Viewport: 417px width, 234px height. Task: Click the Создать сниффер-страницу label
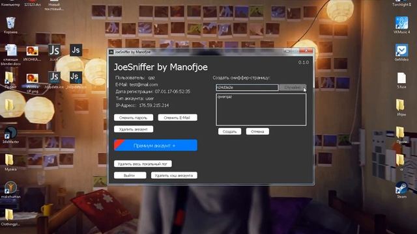(x=241, y=78)
